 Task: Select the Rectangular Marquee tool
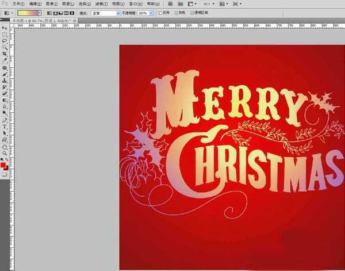pyautogui.click(x=5, y=35)
